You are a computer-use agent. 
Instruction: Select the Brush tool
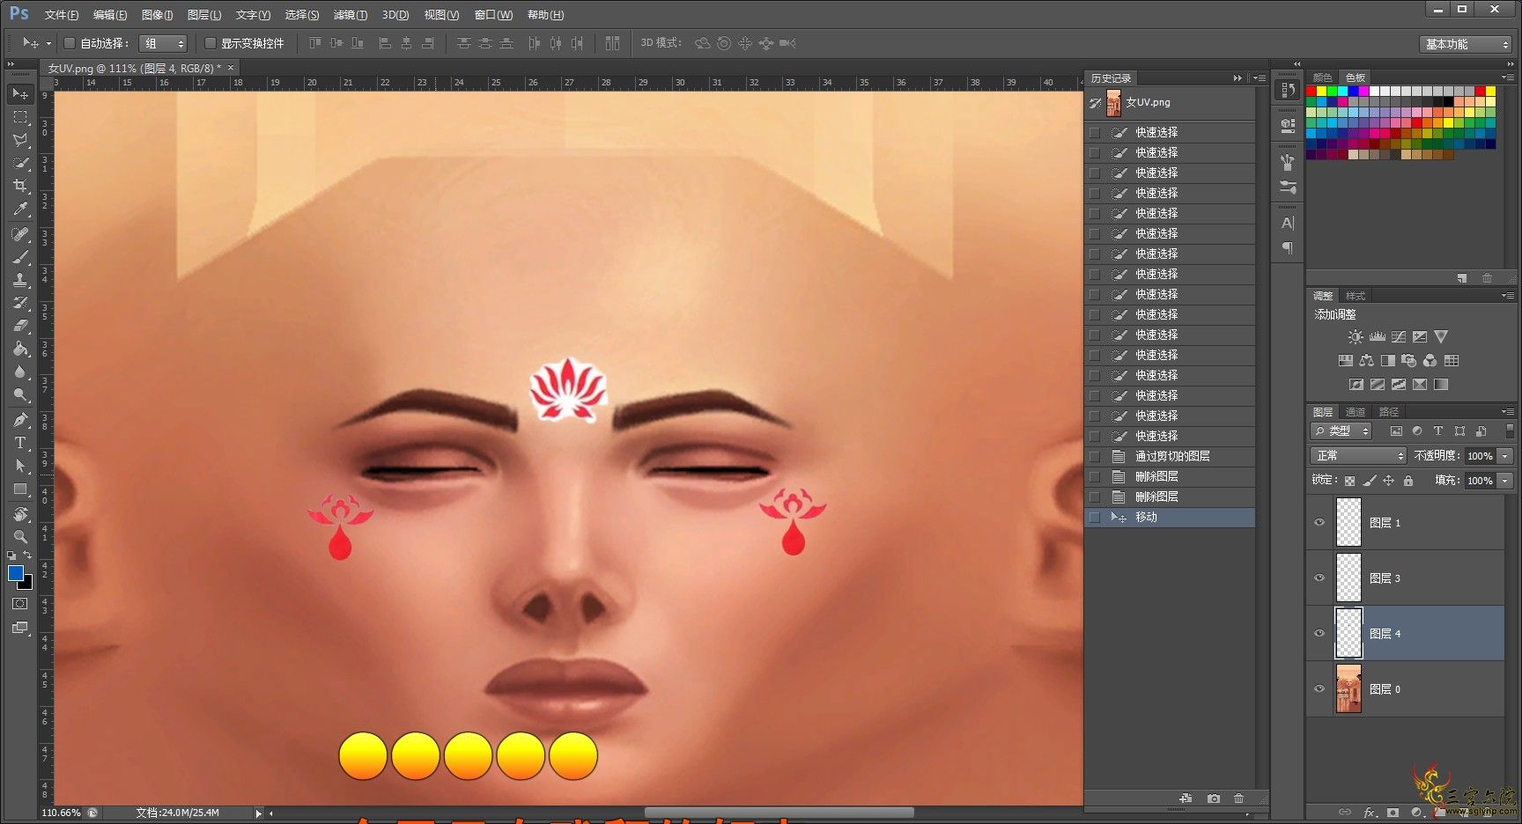click(20, 257)
